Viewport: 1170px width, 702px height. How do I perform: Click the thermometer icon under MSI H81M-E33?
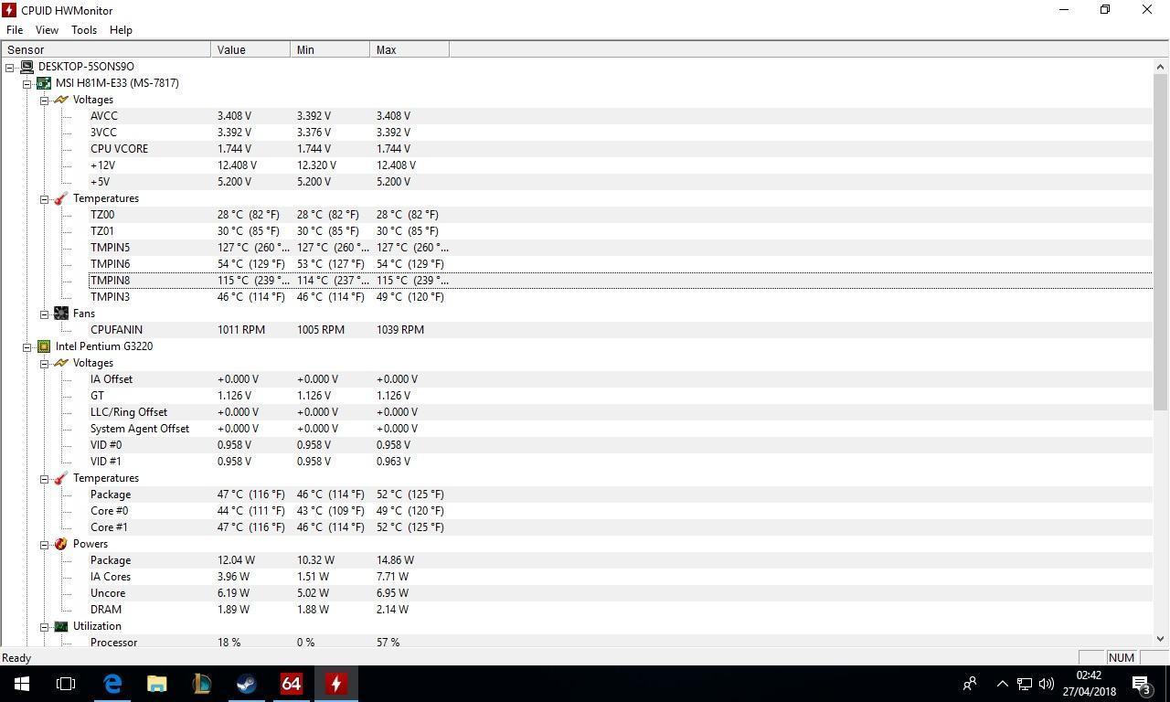point(61,198)
